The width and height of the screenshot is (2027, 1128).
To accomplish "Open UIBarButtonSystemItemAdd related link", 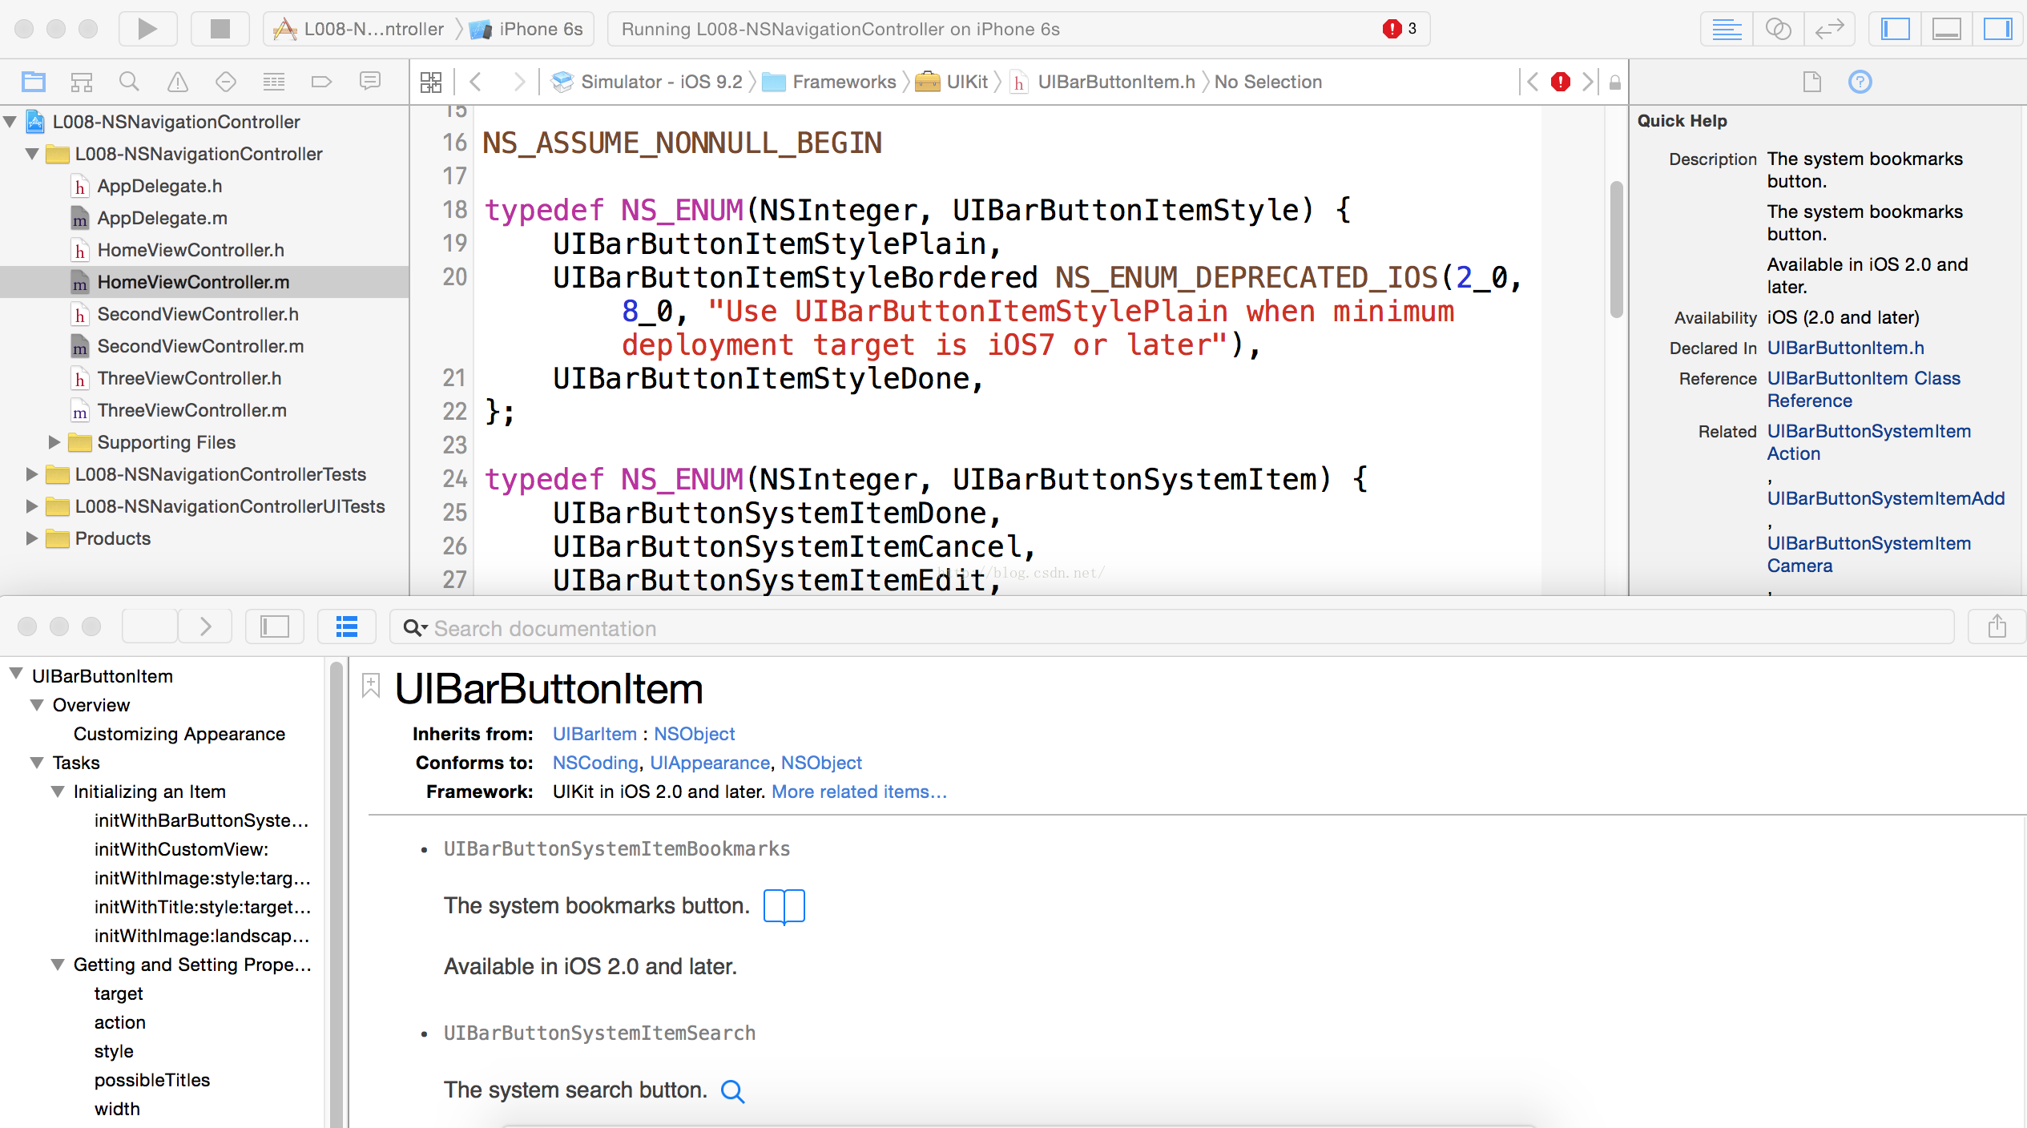I will point(1886,498).
